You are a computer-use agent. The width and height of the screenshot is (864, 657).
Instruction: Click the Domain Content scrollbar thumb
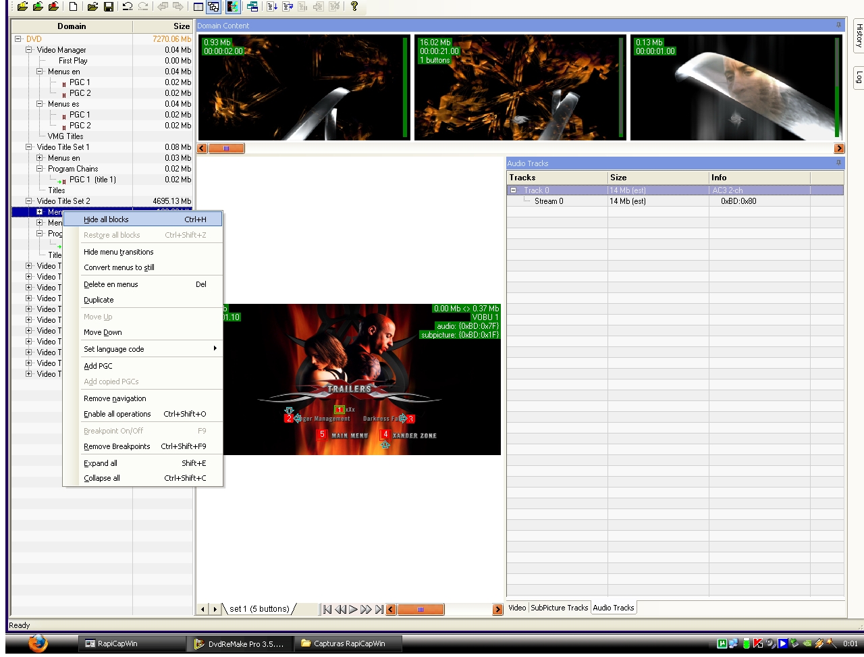tap(226, 148)
